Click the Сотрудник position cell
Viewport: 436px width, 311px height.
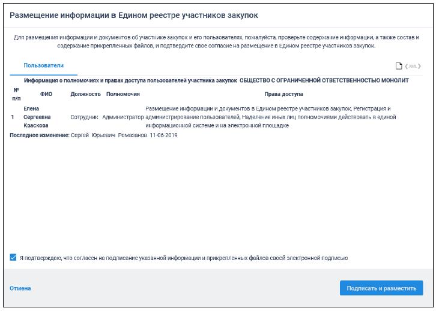pos(84,117)
